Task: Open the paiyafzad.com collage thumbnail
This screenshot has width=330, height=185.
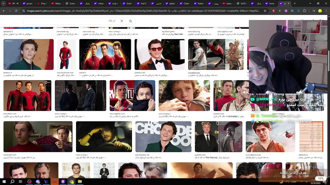Action: 216,54
